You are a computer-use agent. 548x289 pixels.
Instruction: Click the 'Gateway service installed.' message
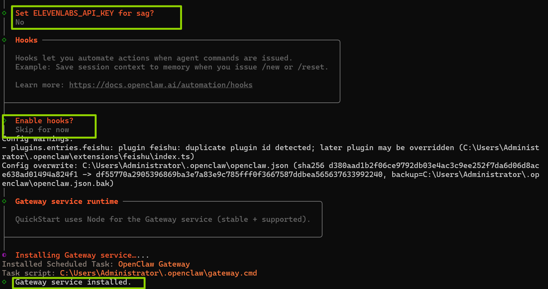pos(73,282)
